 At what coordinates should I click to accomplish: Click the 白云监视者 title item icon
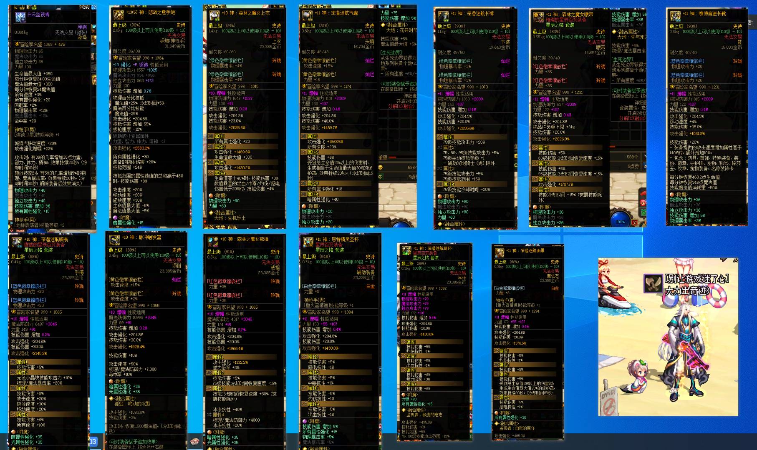click(20, 17)
